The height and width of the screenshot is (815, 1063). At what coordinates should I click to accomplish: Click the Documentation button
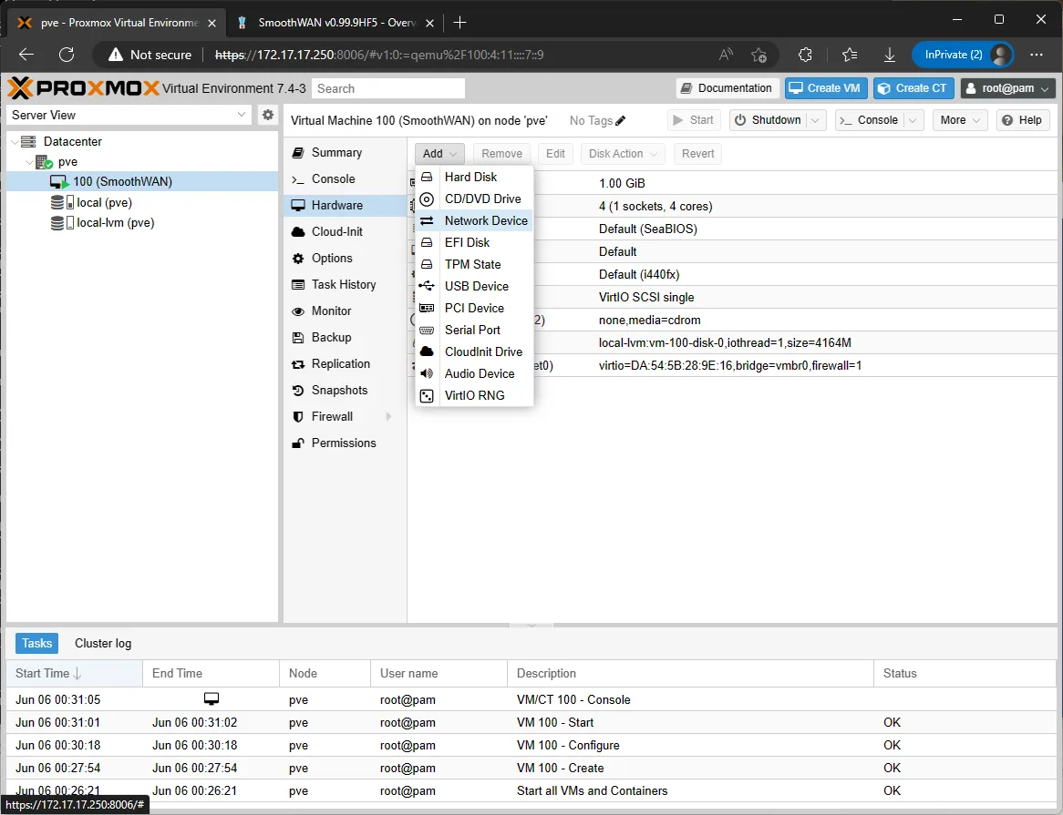click(726, 88)
